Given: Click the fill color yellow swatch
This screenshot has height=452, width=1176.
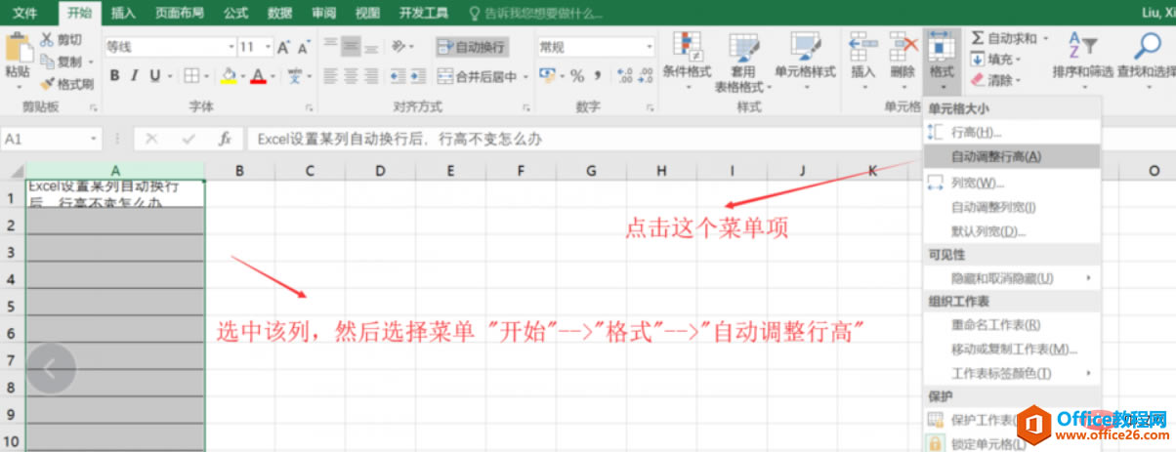Looking at the screenshot, I should point(228,76).
